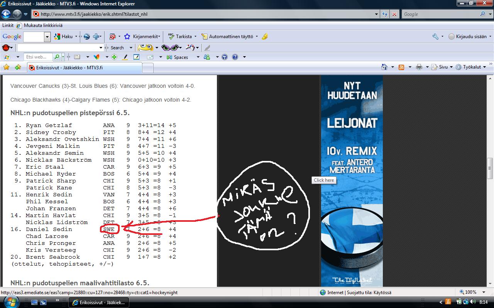Click the MSN butterfly icon
This screenshot has height=308, width=494.
coord(96,57)
